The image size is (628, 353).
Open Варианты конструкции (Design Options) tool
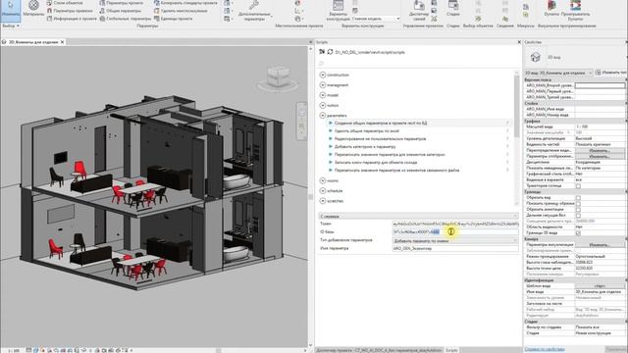338,11
